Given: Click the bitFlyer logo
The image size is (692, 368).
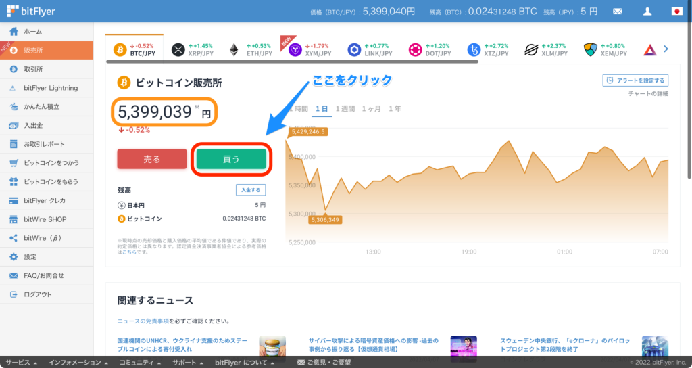Looking at the screenshot, I should point(31,11).
